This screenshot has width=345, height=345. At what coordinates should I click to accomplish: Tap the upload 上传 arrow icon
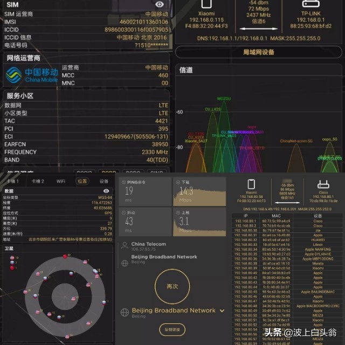pyautogui.click(x=178, y=212)
